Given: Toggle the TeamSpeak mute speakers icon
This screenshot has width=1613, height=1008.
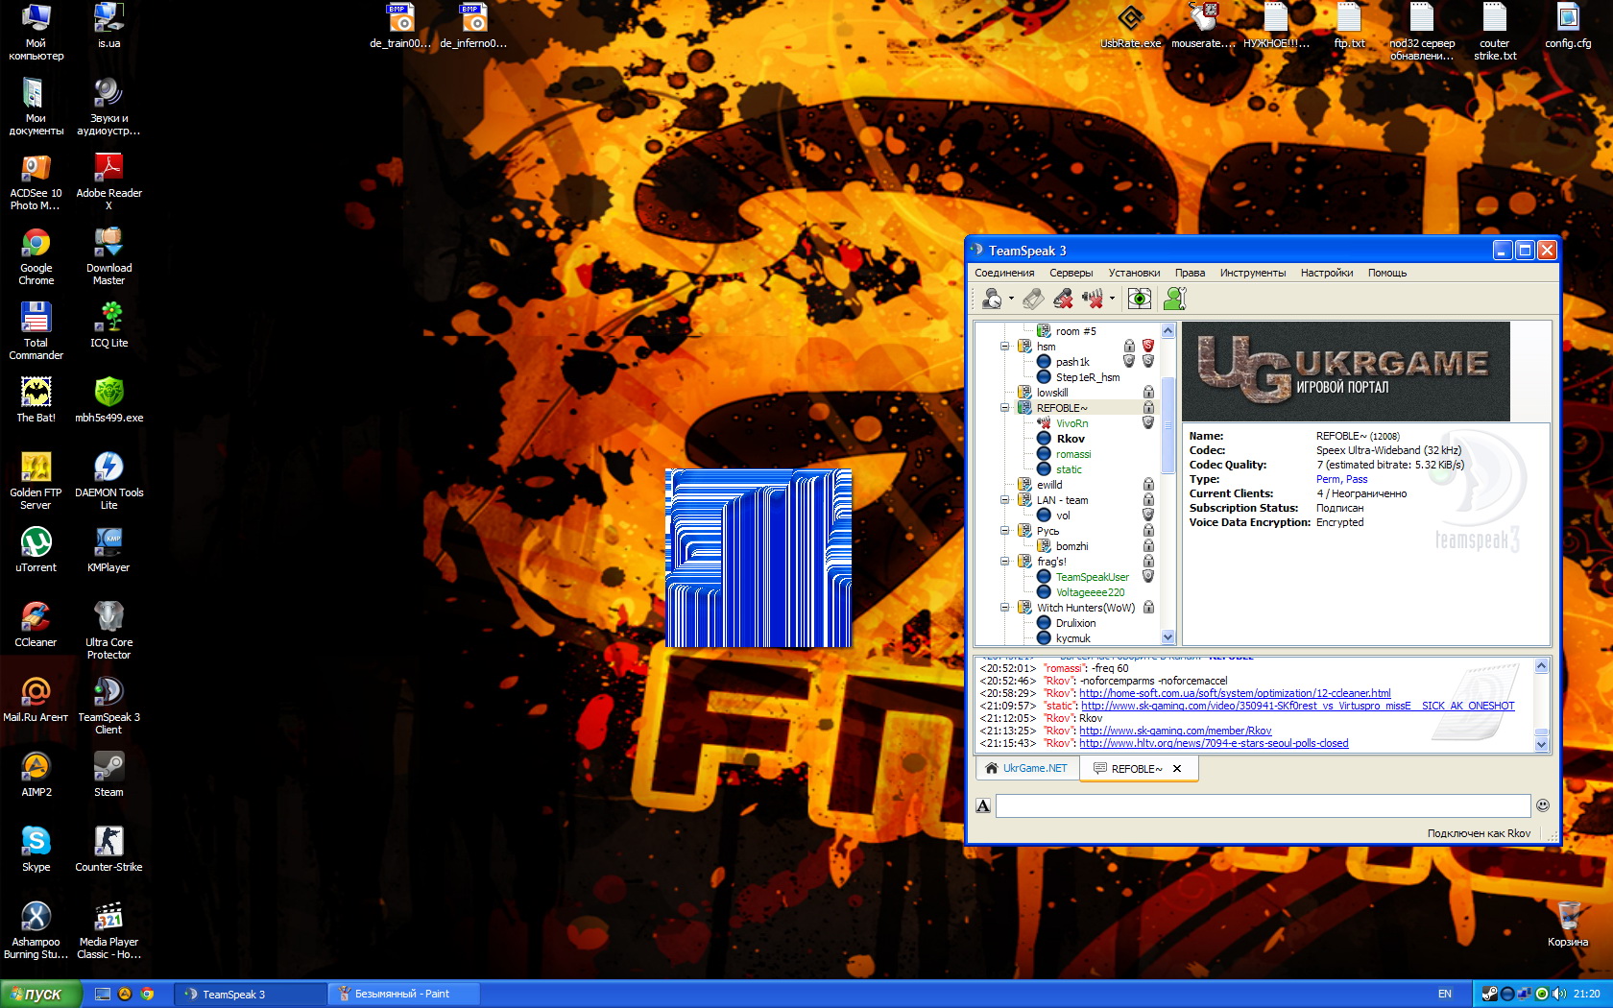Looking at the screenshot, I should click(1093, 299).
